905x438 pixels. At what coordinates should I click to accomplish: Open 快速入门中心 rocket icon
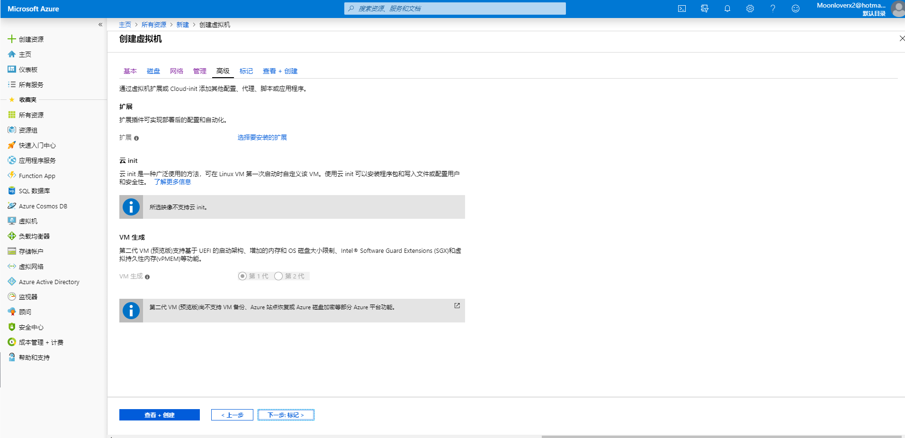click(x=12, y=145)
